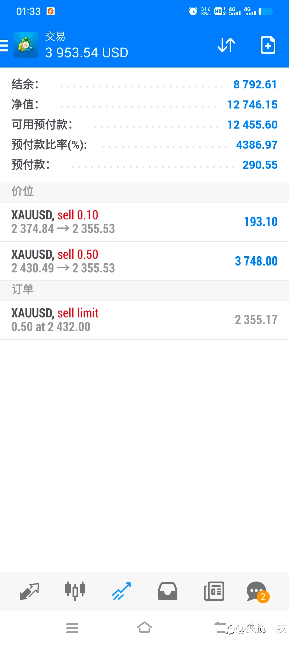Select the XAUUSD sell 0.10 position
This screenshot has height=645, width=289.
point(144,222)
